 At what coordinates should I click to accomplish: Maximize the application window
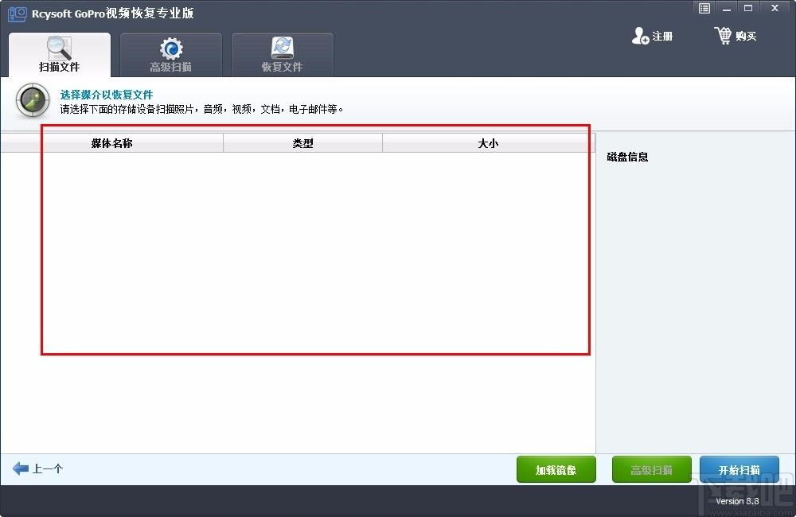point(748,8)
